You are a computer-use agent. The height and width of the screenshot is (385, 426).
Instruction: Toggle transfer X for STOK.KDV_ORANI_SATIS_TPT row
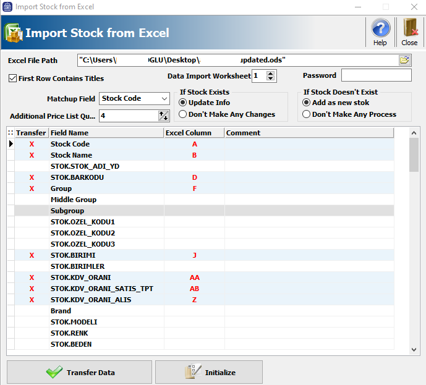pyautogui.click(x=32, y=289)
